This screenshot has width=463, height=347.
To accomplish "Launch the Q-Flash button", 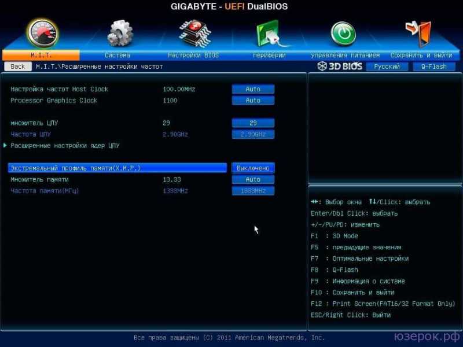I will [433, 67].
